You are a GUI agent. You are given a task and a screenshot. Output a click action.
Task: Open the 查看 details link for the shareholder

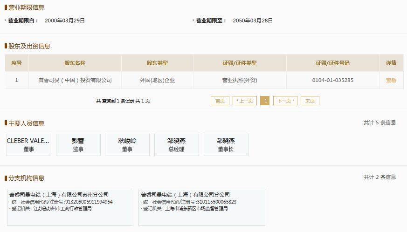pyautogui.click(x=391, y=80)
